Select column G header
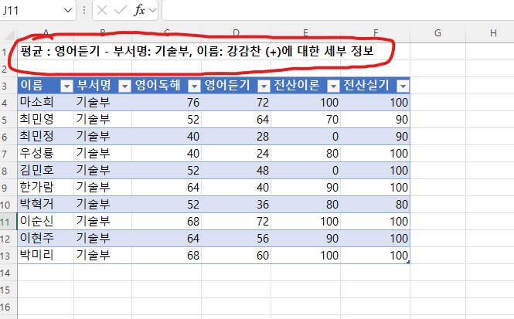514x319 pixels. click(437, 32)
